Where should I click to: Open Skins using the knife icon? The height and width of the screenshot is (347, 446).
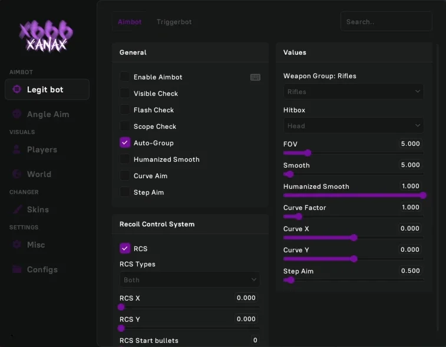pyautogui.click(x=17, y=209)
